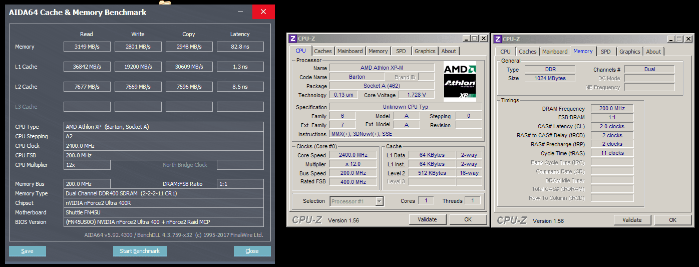This screenshot has height=267, width=699.
Task: Select CPU tab in left CPU-Z window
Action: point(300,51)
